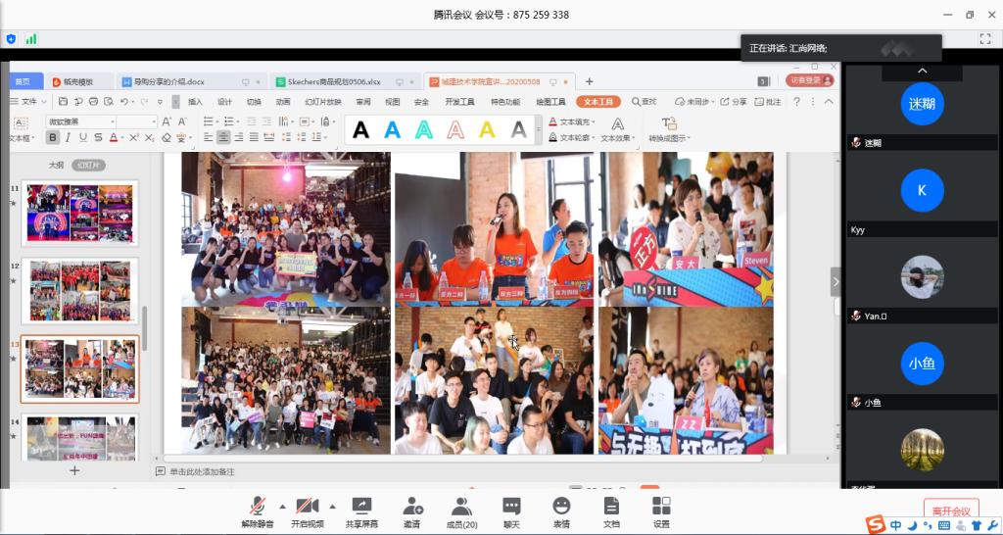This screenshot has height=535, width=1003.
Task: Choose the yellow text style A swatch
Action: point(487,129)
